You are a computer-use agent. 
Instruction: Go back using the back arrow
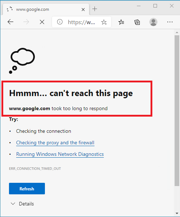click(x=10, y=22)
